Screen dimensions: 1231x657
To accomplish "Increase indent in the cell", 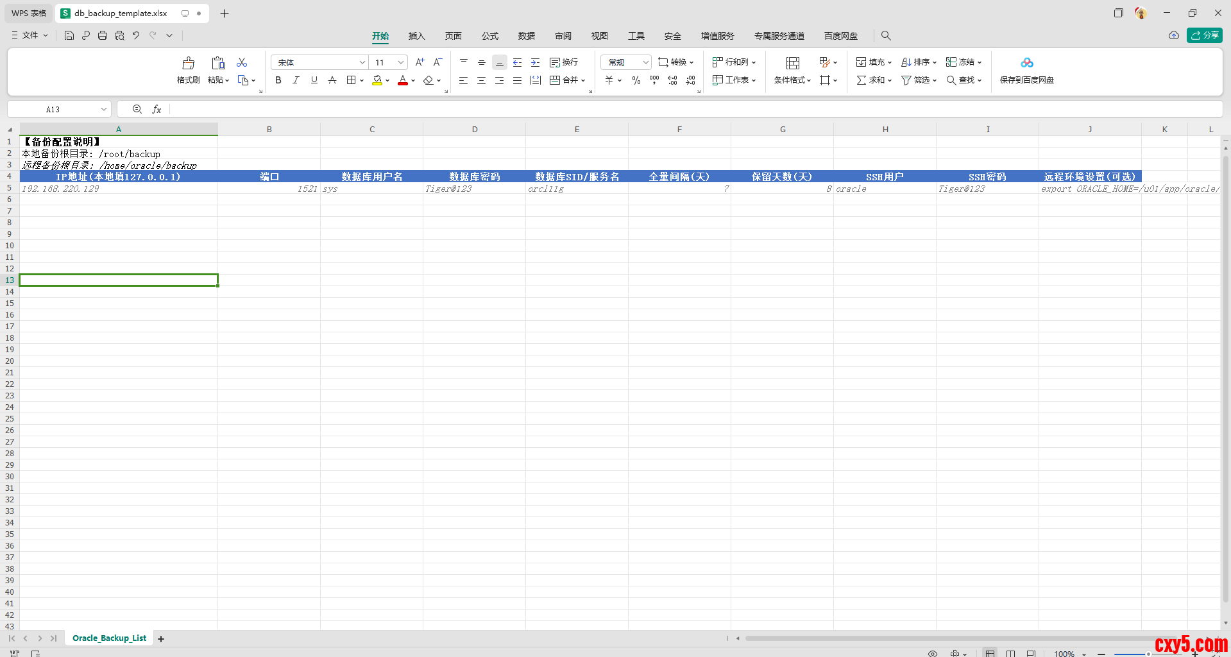I will point(536,62).
